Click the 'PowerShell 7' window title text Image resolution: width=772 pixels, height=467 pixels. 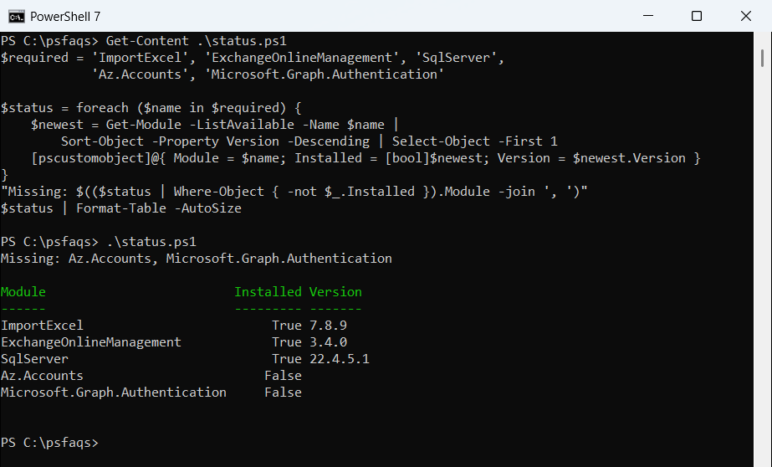coord(65,17)
